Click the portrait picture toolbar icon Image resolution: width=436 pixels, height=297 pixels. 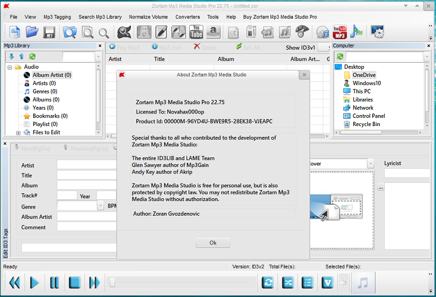point(144,32)
